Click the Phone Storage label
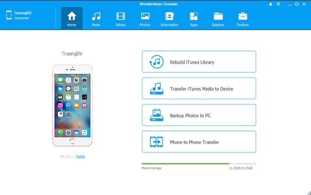 pyautogui.click(x=151, y=168)
